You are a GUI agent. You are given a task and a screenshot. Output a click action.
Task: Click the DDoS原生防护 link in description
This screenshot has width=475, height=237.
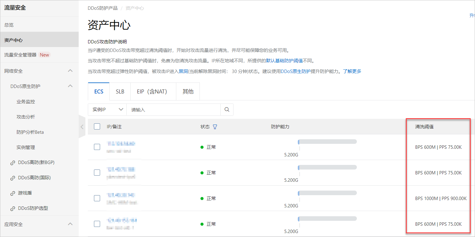[296, 71]
